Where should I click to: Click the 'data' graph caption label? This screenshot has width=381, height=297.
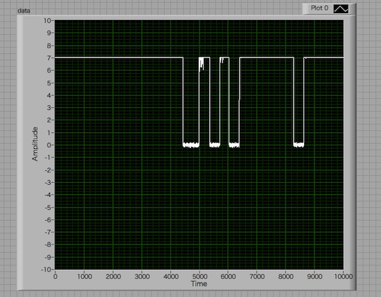pos(24,10)
